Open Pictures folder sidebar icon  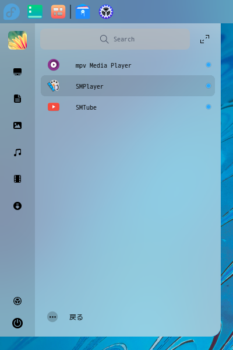point(17,125)
